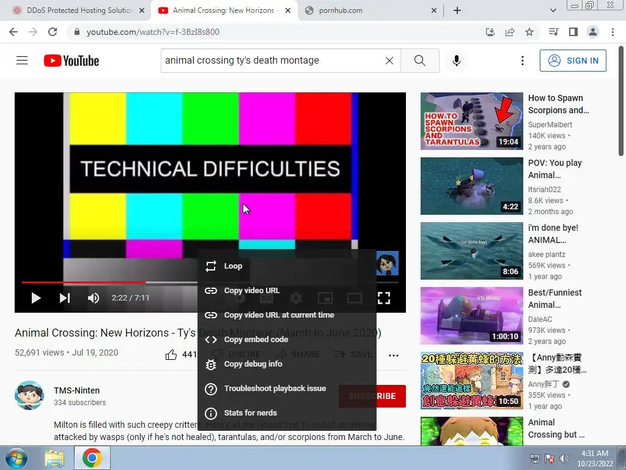Go back with the browser back arrow
The image size is (626, 470).
point(13,32)
